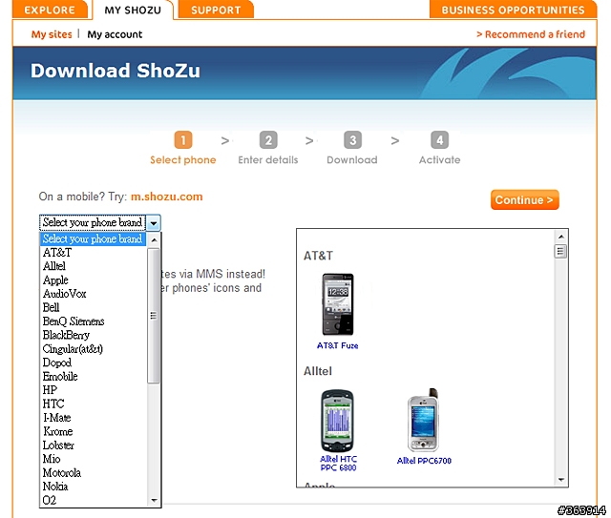
Task: Click the Alltel PPC6700 phone image
Action: (424, 420)
